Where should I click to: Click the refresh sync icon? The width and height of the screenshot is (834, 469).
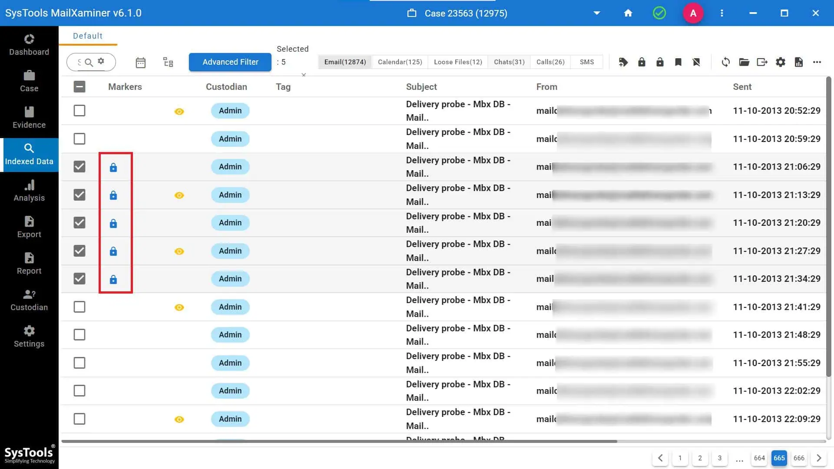(725, 62)
